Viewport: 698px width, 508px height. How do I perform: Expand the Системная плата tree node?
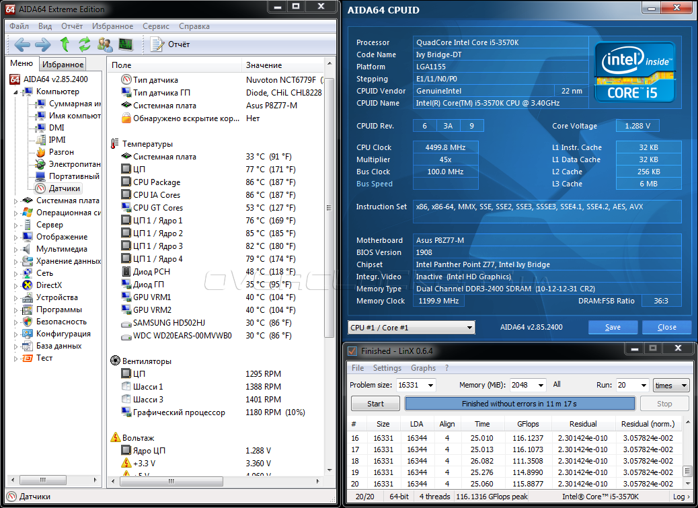point(16,201)
